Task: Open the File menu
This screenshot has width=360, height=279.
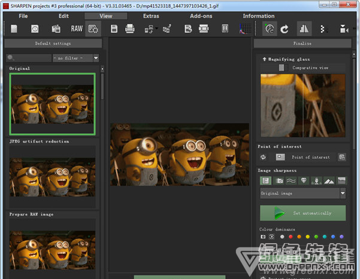Action: tap(23, 16)
